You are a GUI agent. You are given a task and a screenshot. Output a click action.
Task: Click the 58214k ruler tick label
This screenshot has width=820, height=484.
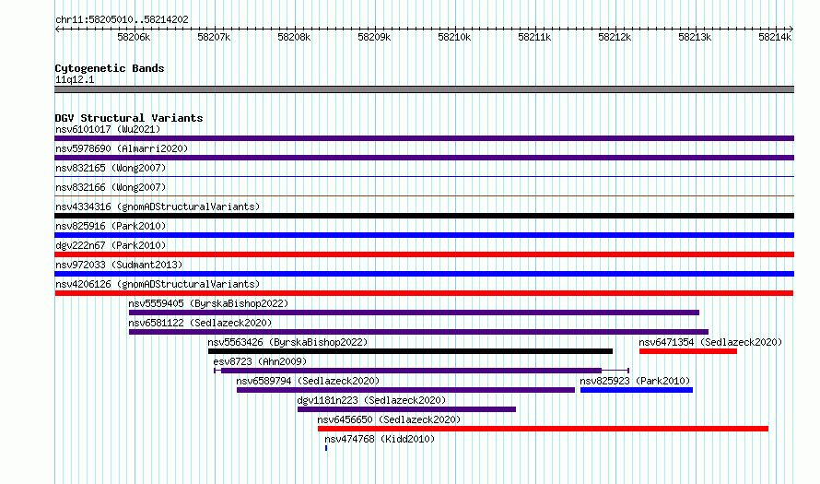pos(775,37)
